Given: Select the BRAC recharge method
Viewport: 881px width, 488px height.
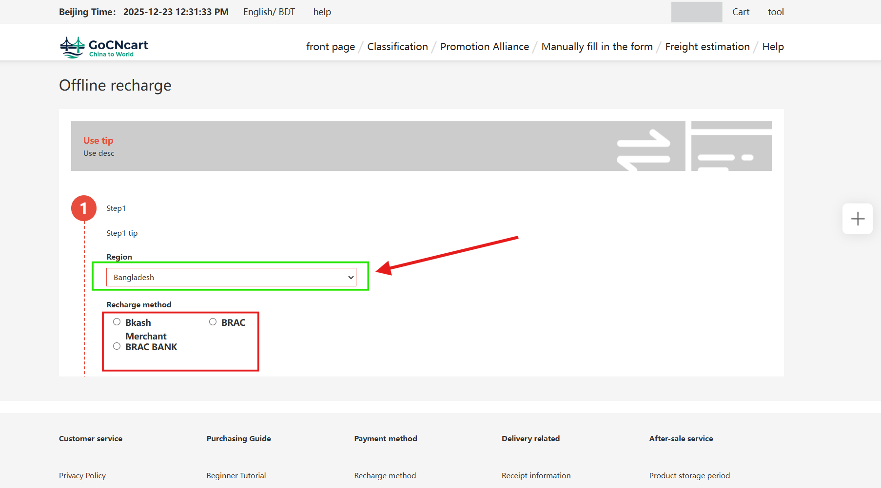Looking at the screenshot, I should (213, 321).
